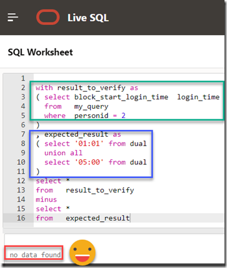This screenshot has height=268, width=227.
Task: Click 'union all' on line 9
Action: (63, 153)
